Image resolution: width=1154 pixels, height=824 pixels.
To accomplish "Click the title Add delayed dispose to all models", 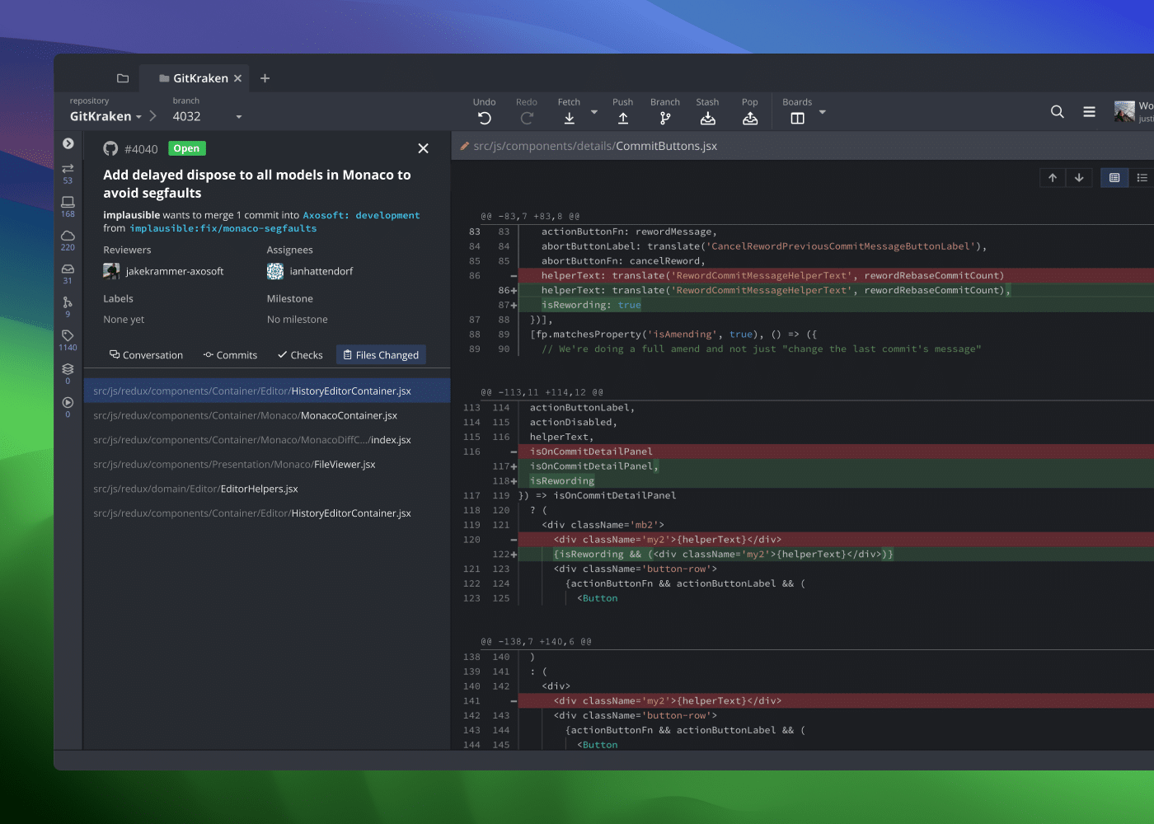I will tap(256, 184).
